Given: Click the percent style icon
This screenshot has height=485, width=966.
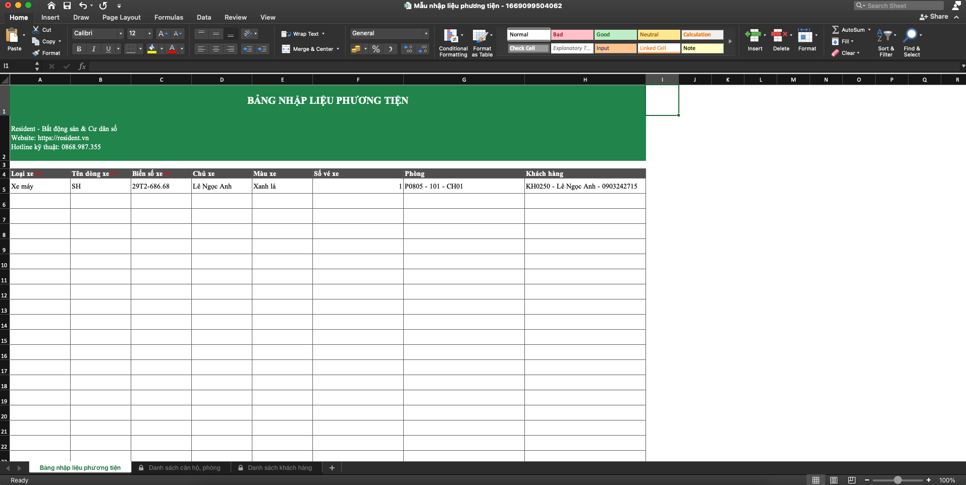Looking at the screenshot, I should (x=376, y=49).
